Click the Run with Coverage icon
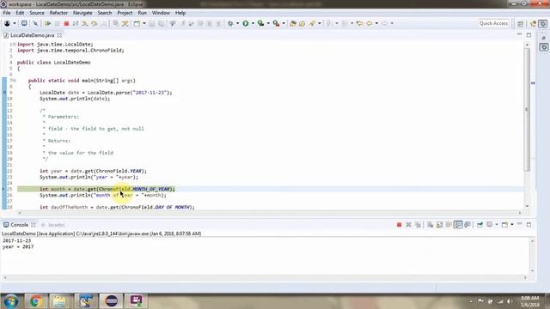 260,23
